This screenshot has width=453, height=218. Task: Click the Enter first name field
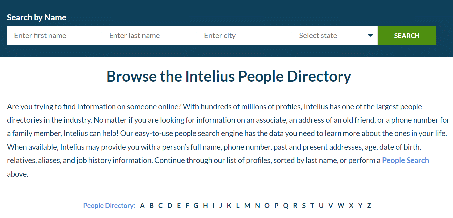(54, 35)
